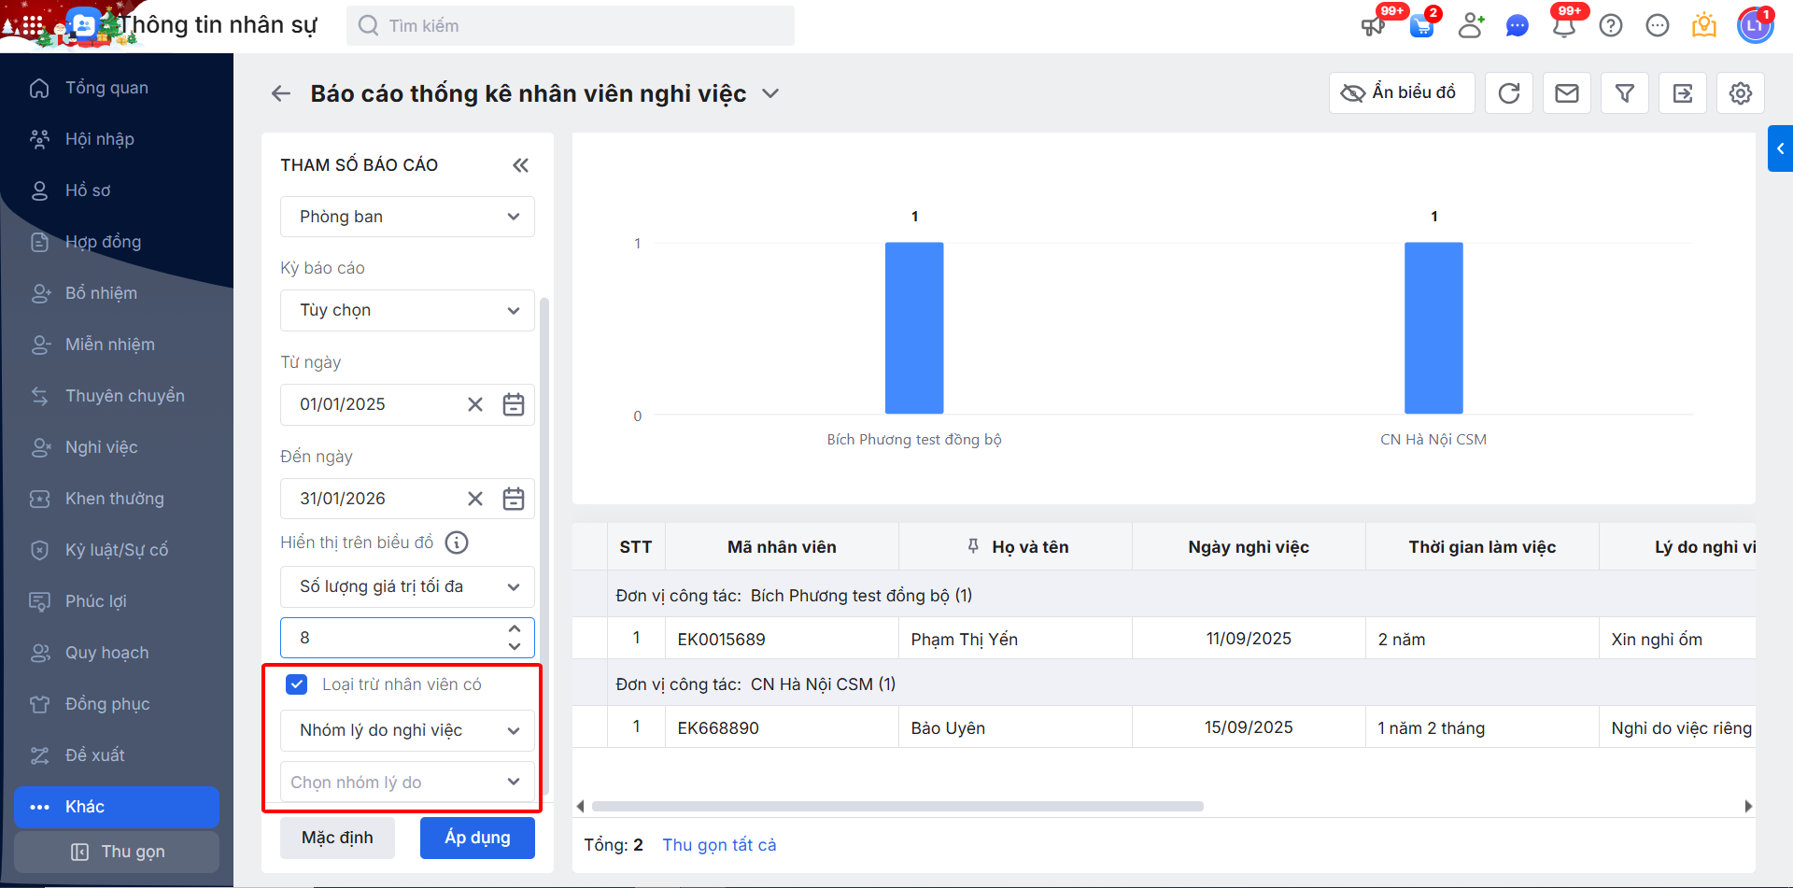
Task: Click the export report icon
Action: [1683, 93]
